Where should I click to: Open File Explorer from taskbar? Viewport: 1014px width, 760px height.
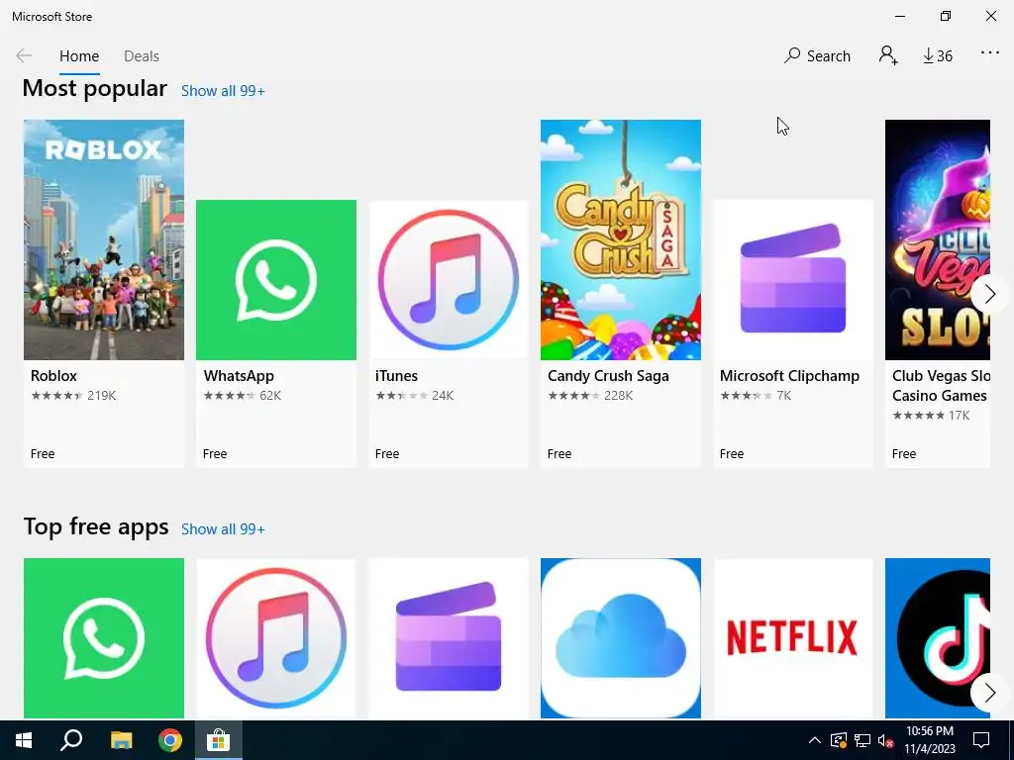coord(121,740)
